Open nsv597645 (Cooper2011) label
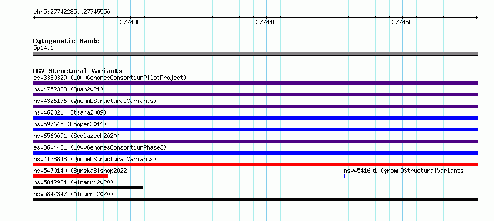494x221 pixels. click(x=70, y=124)
